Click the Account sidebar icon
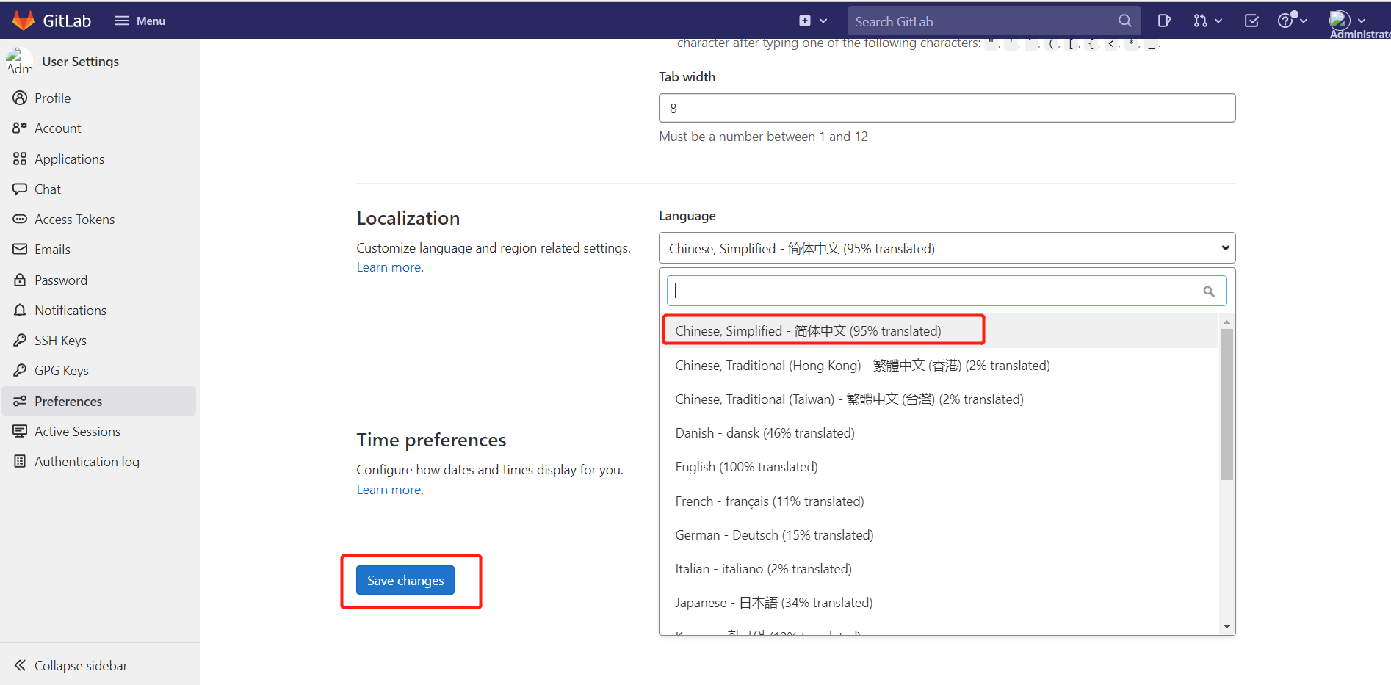 tap(20, 128)
